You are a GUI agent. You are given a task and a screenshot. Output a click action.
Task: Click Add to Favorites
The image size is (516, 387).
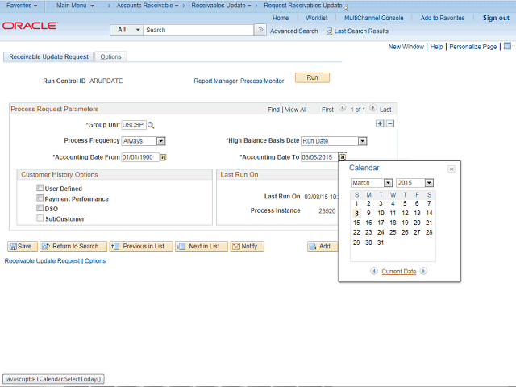(x=443, y=18)
